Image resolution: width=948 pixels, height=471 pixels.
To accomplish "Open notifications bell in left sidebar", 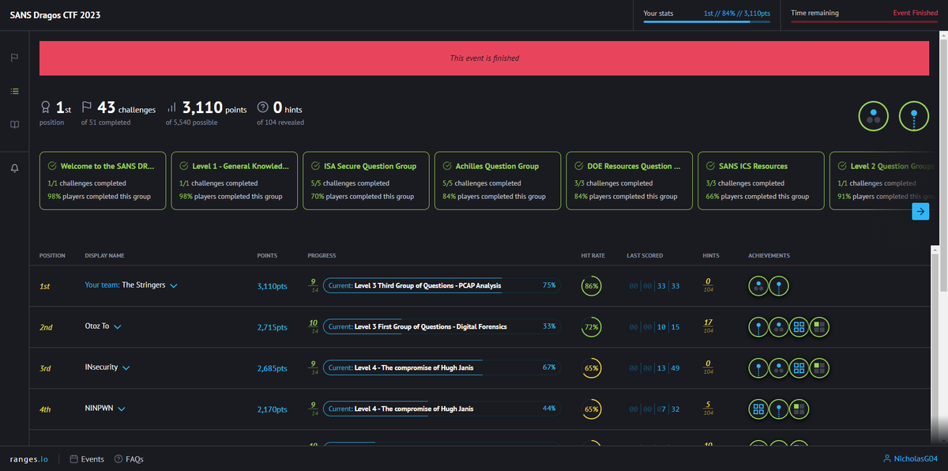I will (x=14, y=168).
